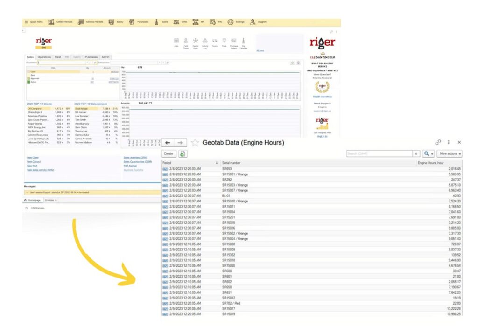This screenshot has height=334, width=478.
Task: Expand the More actions dropdown
Action: click(x=450, y=153)
